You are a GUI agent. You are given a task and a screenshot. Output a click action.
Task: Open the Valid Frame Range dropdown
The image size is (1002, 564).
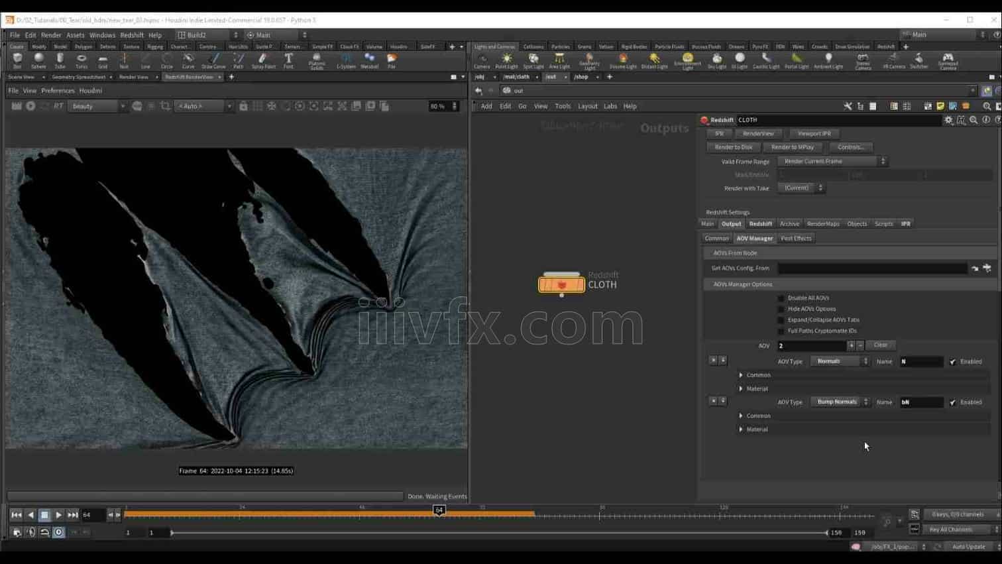[833, 161]
